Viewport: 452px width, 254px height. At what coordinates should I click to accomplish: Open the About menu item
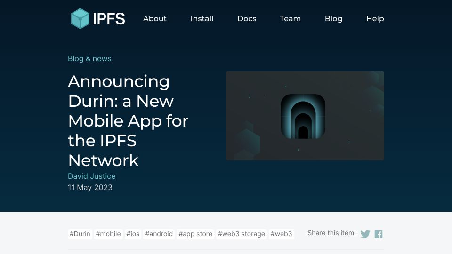(155, 19)
